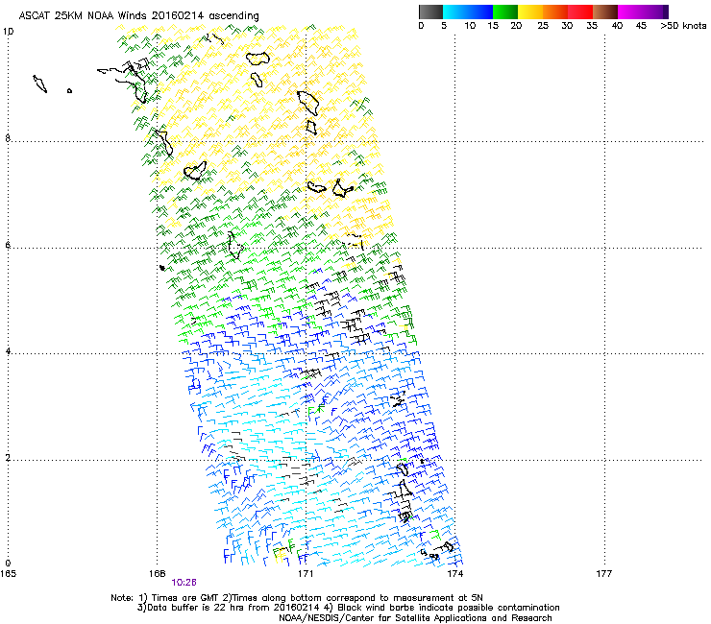Click the magenta-purple 40-50 knots color segment
The width and height of the screenshot is (711, 624).
pyautogui.click(x=643, y=12)
